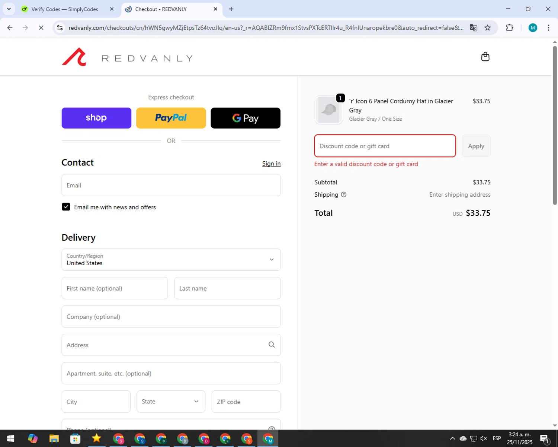Show hidden system tray icons

(x=452, y=438)
